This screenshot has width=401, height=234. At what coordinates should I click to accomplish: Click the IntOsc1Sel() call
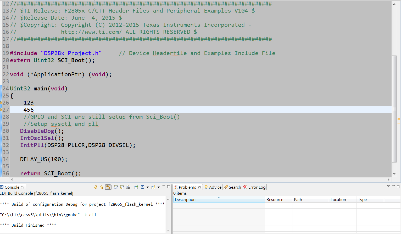(x=42, y=138)
